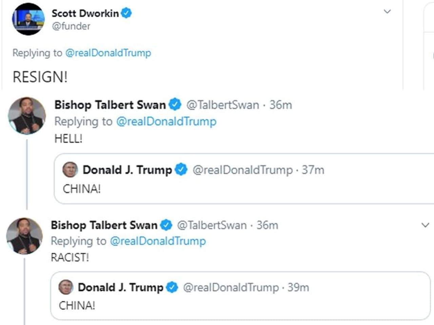434x325 pixels.
Task: Follow the @realDonaldTrump reply link above HELL!
Action: click(x=166, y=122)
